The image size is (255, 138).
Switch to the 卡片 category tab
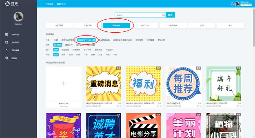(230, 25)
